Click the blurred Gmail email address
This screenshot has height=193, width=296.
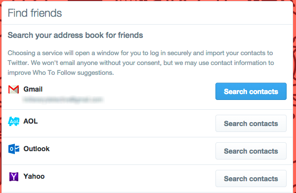[63, 99]
